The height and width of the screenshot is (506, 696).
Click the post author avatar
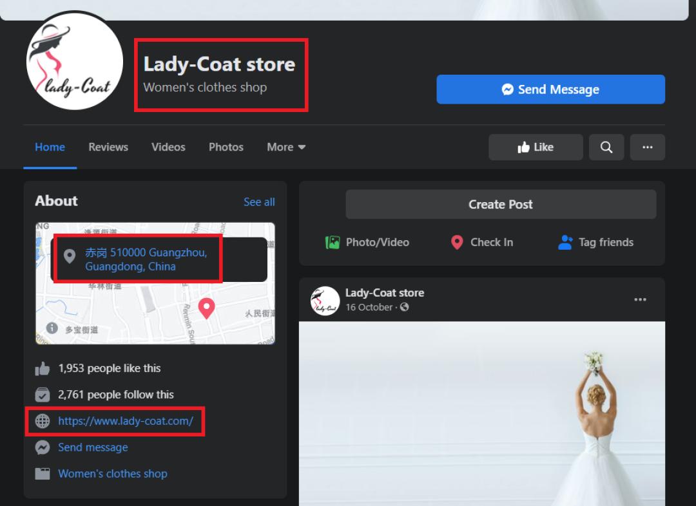coord(325,301)
